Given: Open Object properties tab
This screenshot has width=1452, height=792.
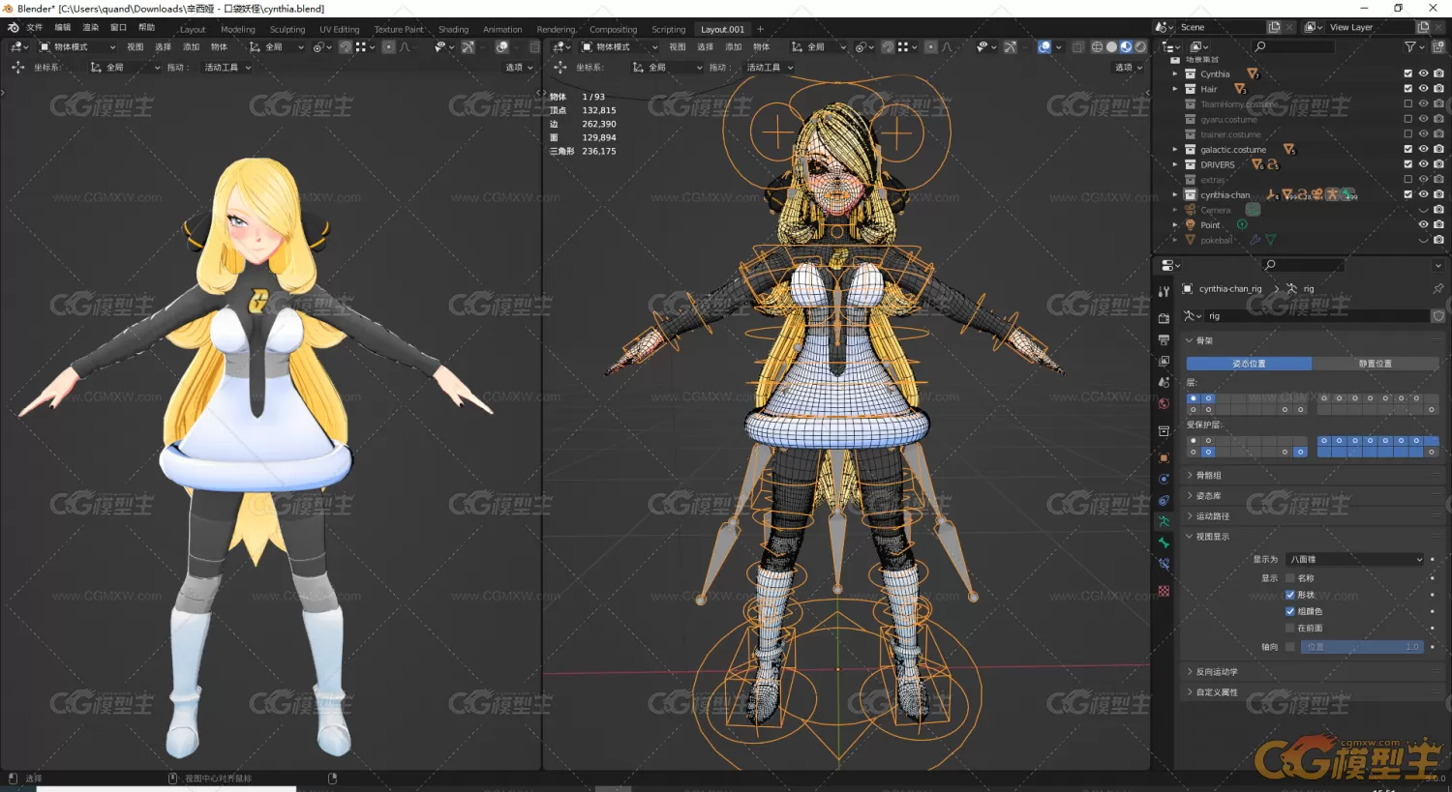Looking at the screenshot, I should click(1164, 457).
